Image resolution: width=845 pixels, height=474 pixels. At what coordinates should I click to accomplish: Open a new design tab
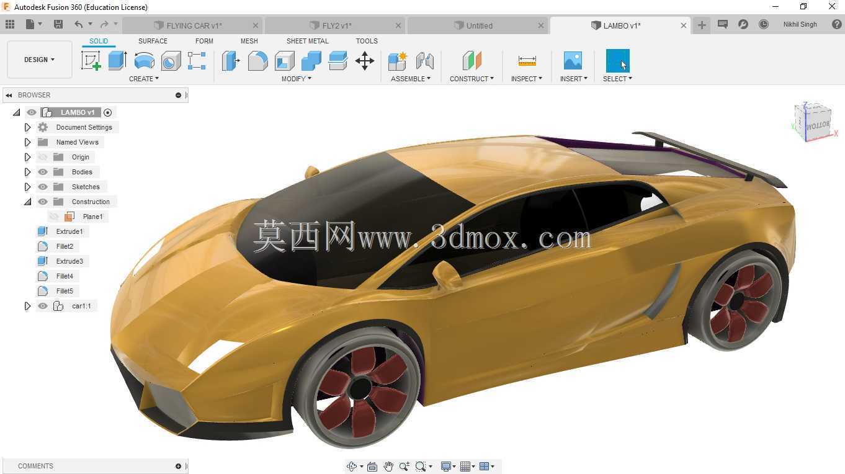point(702,25)
